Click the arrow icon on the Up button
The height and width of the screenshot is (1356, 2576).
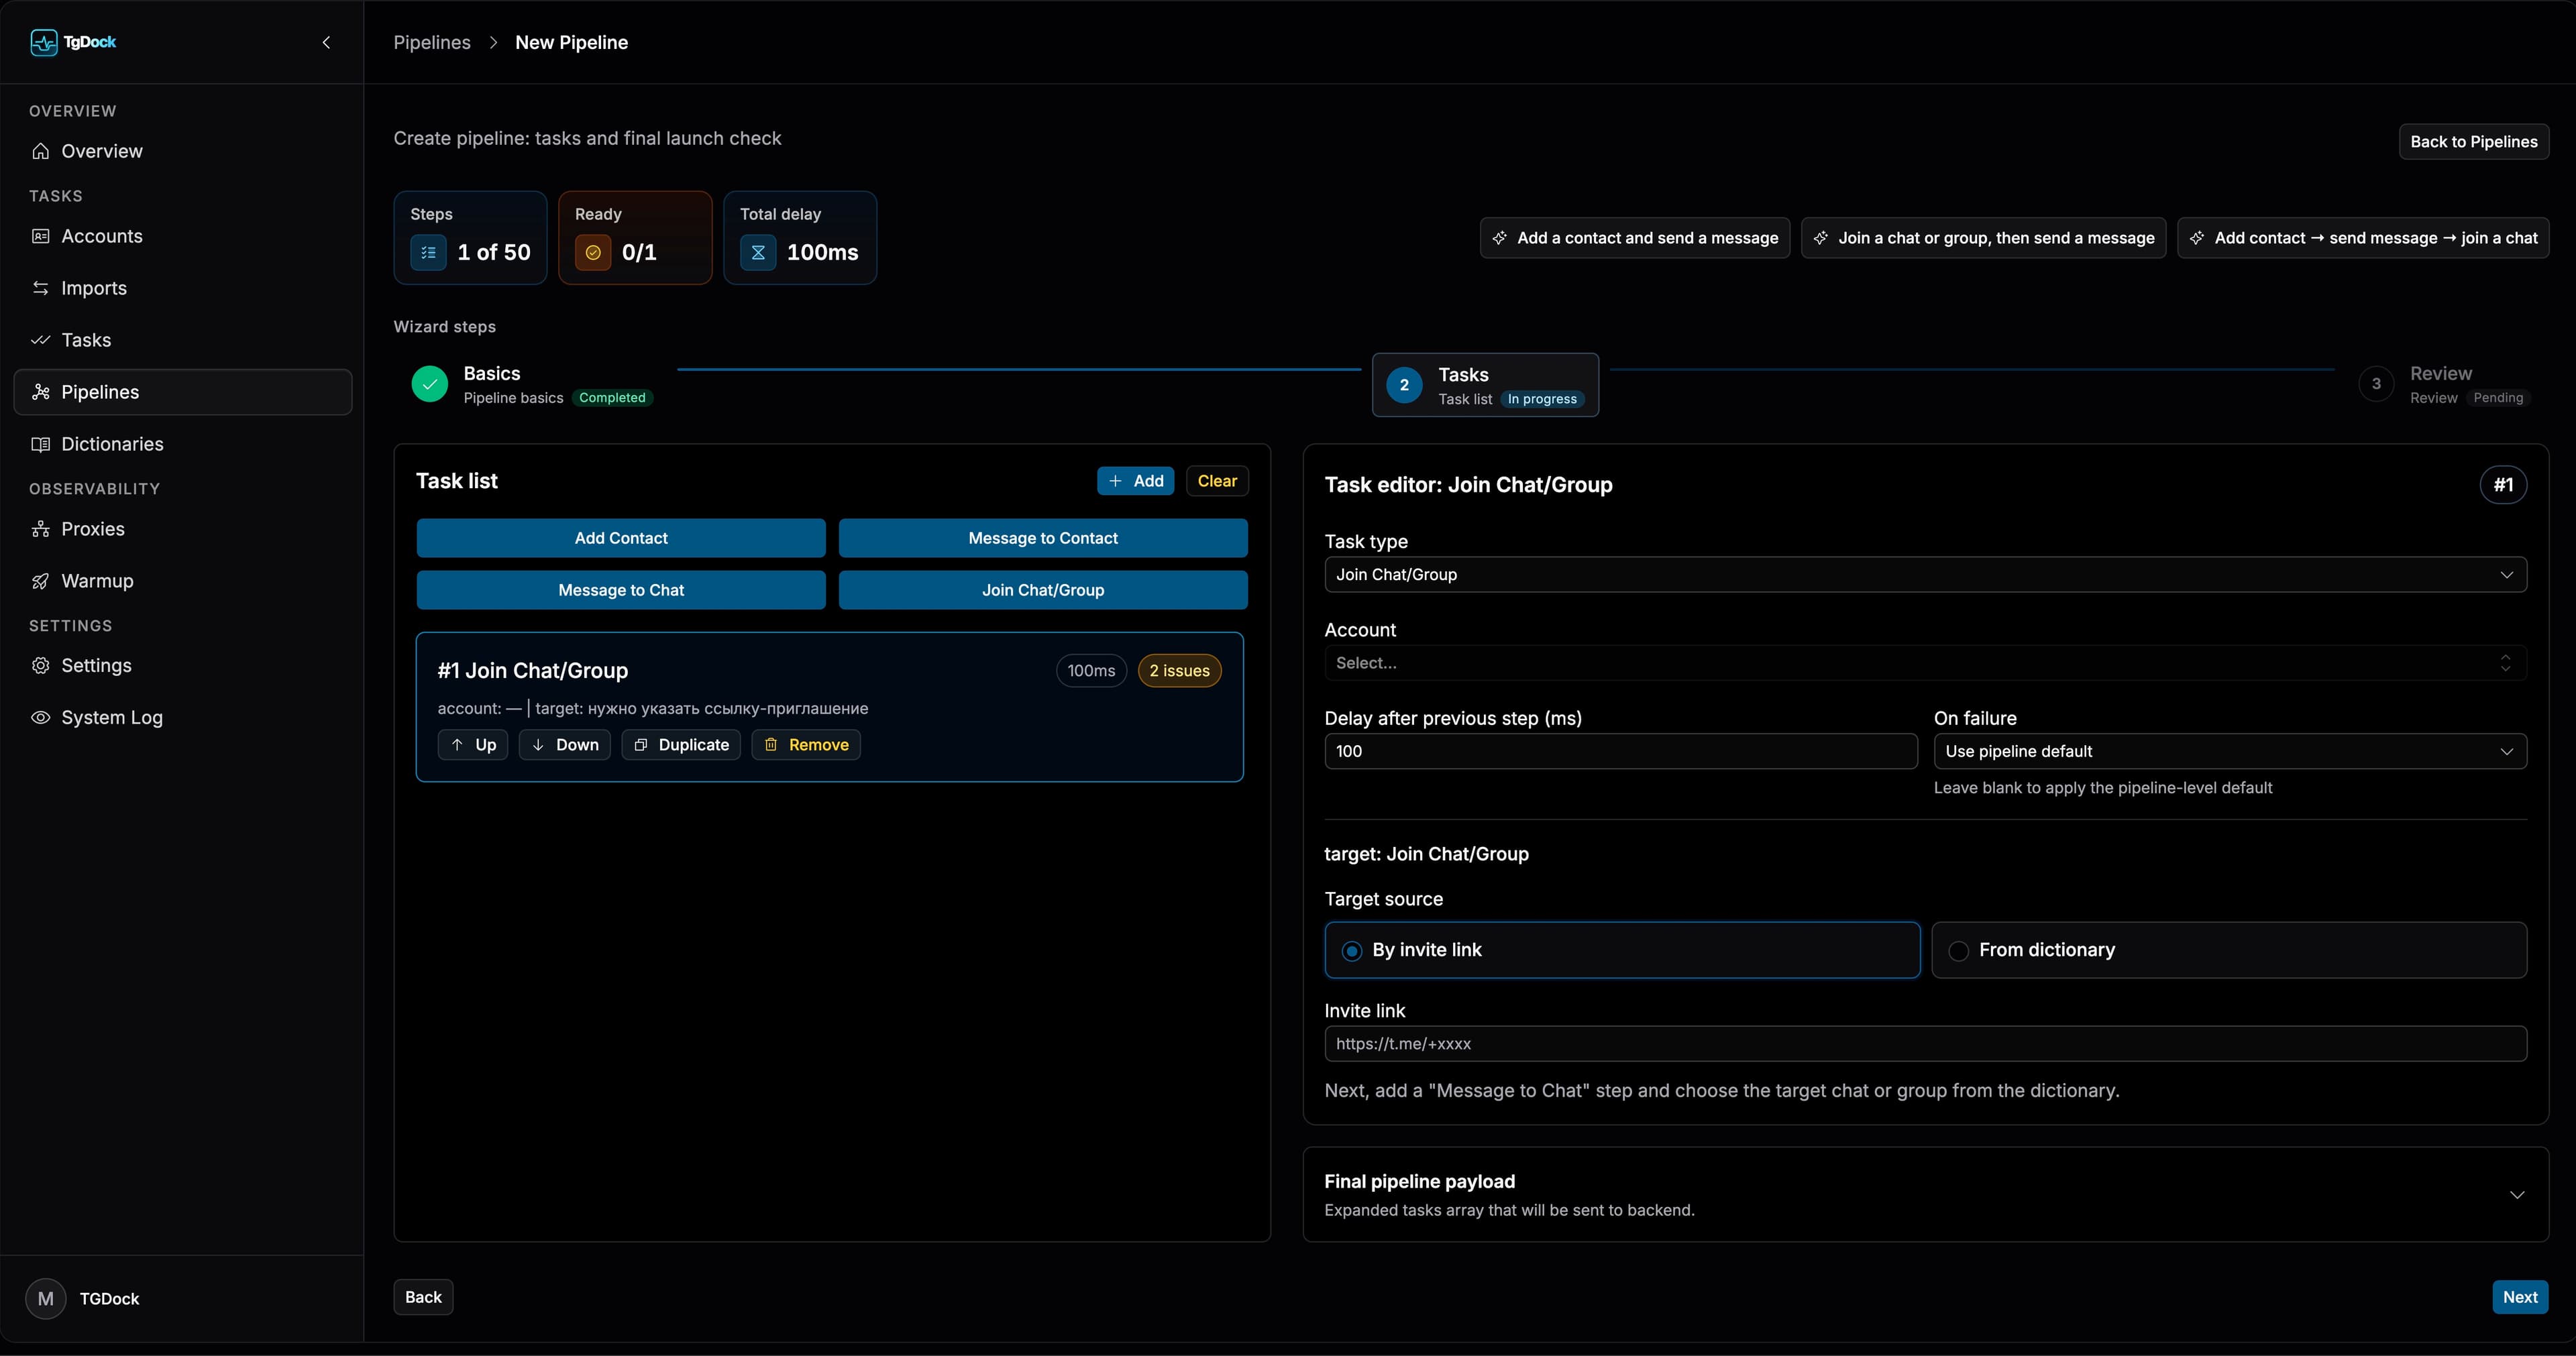point(457,745)
